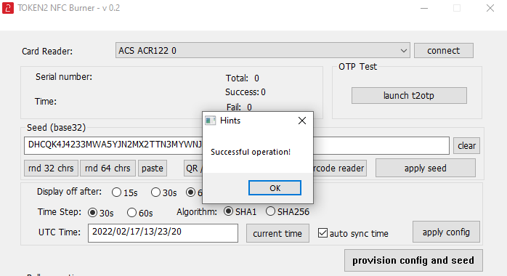Confirm the dialog with OK button

click(275, 188)
